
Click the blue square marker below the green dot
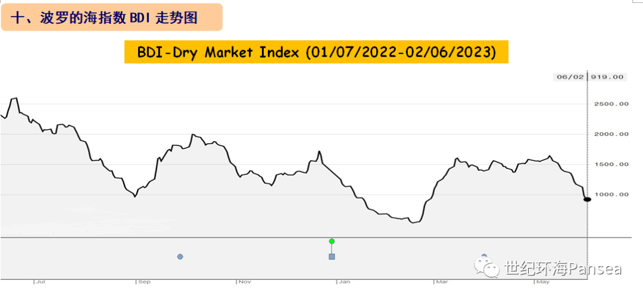coord(332,257)
